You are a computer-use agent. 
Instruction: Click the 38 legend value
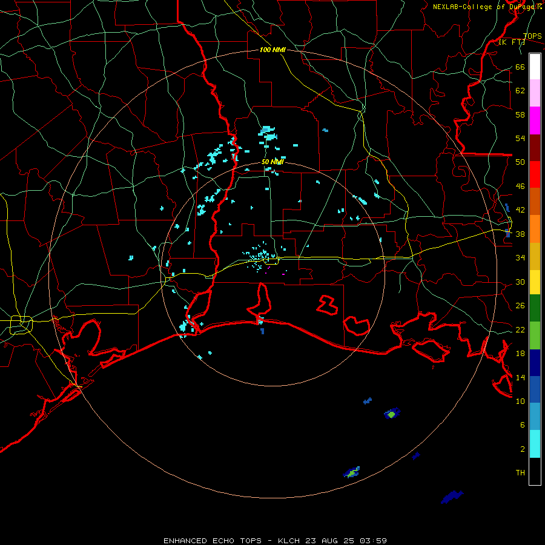pos(520,234)
